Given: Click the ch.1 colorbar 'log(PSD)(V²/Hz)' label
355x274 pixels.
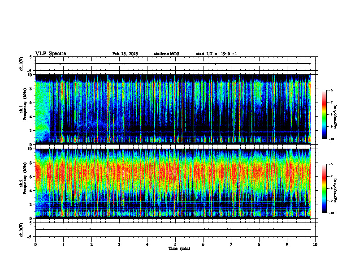Looking at the screenshot, I should point(336,116).
